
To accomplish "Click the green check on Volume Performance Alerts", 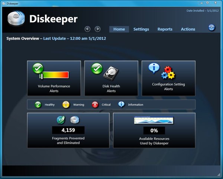I will tap(38, 68).
